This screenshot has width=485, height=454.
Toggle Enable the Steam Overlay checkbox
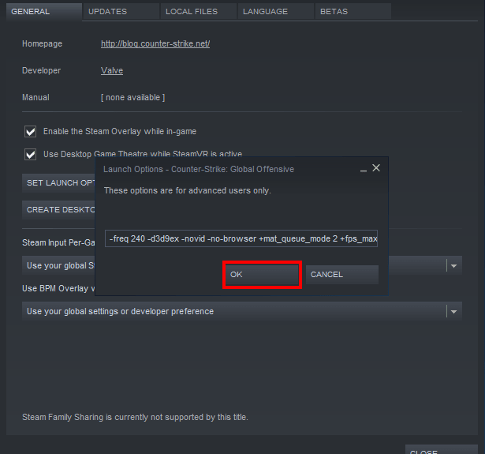point(30,131)
